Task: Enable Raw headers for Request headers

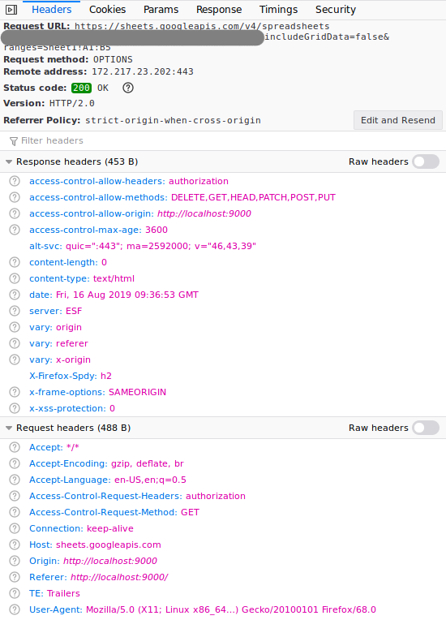Action: (x=426, y=428)
